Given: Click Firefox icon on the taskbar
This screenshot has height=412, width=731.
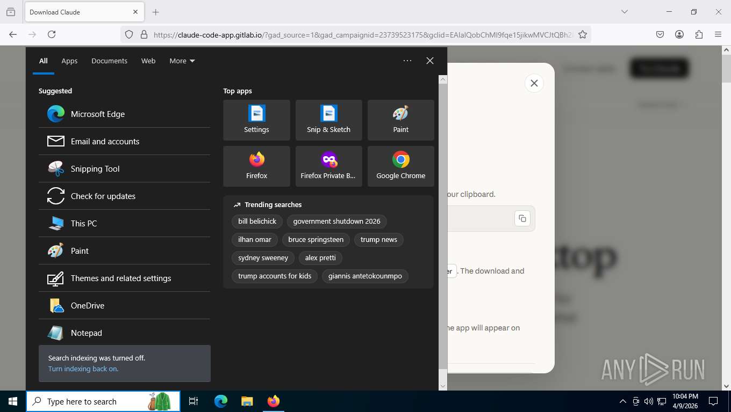Looking at the screenshot, I should pos(274,401).
